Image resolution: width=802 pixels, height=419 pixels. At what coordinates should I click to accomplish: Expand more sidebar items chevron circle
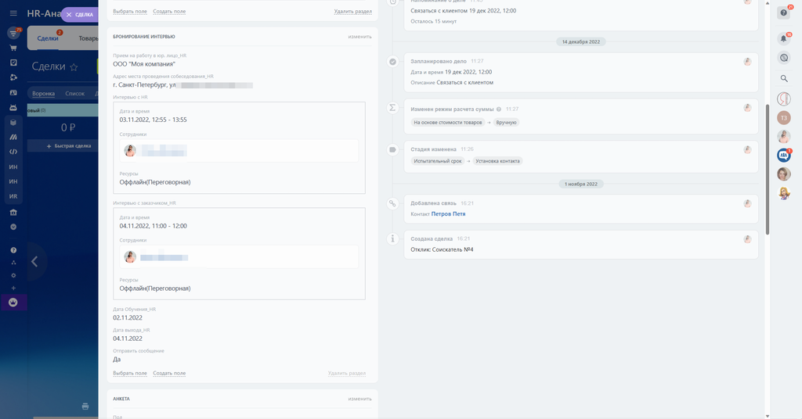[x=13, y=227]
